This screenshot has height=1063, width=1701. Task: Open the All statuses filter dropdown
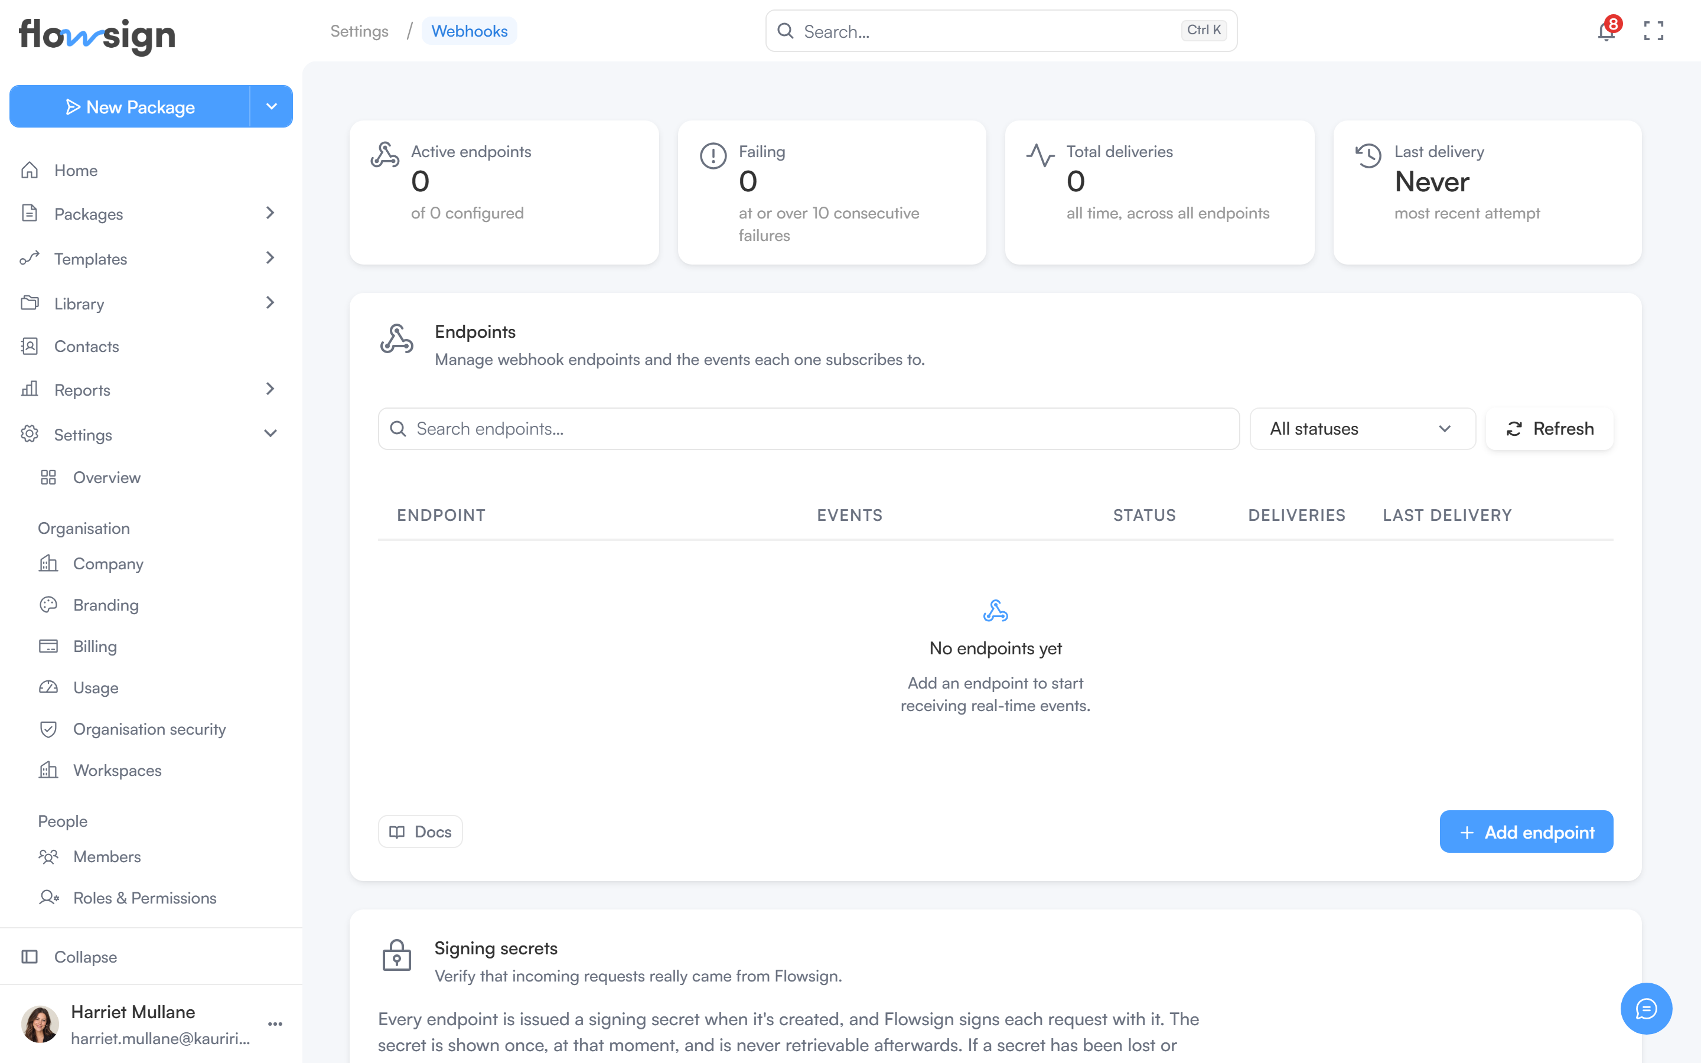tap(1362, 428)
